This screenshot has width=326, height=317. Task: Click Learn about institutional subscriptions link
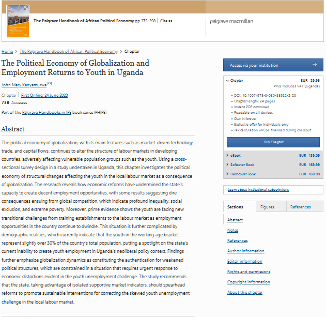point(258,190)
